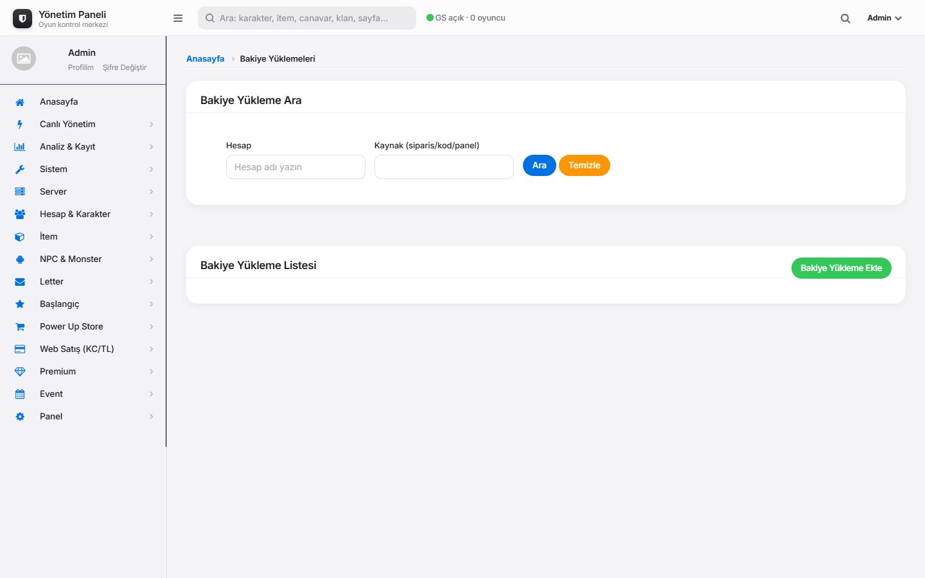Click the Server rack icon
925x578 pixels.
pos(20,192)
